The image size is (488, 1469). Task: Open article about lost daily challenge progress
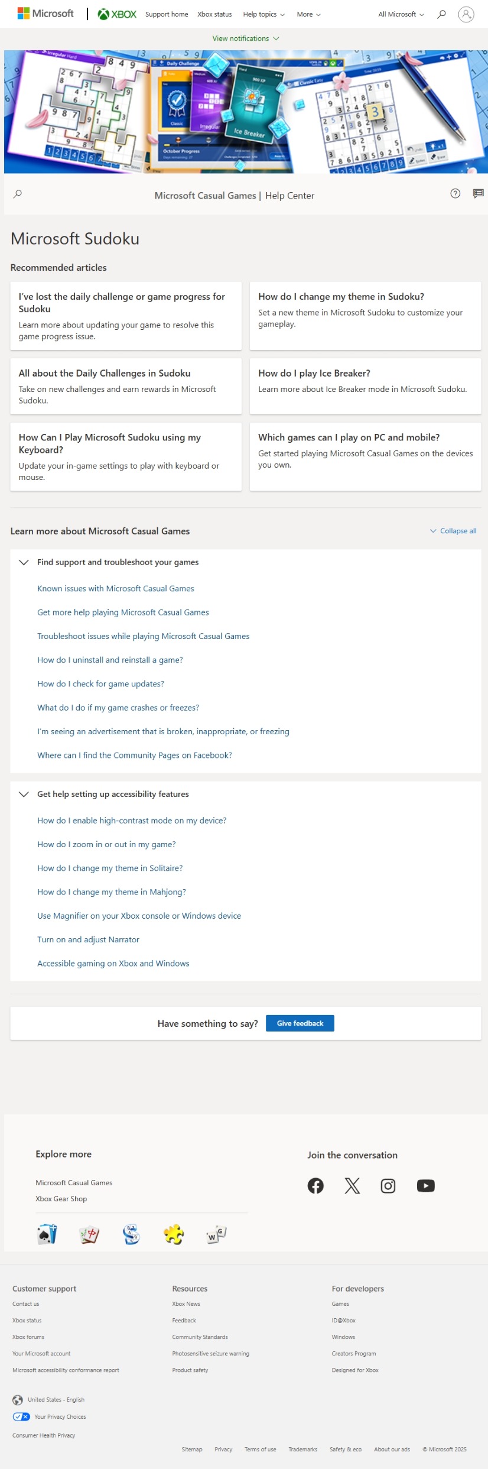pos(126,316)
